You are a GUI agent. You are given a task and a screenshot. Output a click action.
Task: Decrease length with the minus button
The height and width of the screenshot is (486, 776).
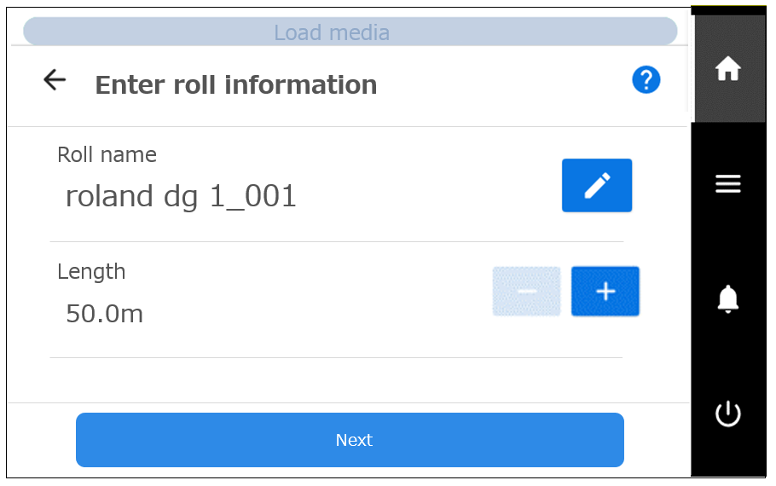[526, 292]
